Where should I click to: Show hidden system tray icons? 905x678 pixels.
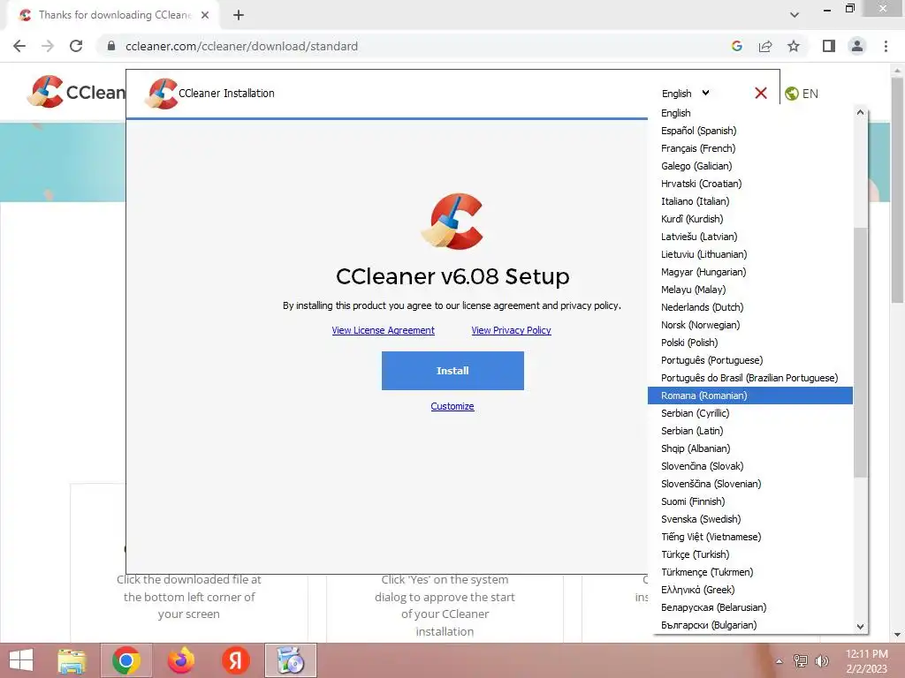[x=779, y=661]
